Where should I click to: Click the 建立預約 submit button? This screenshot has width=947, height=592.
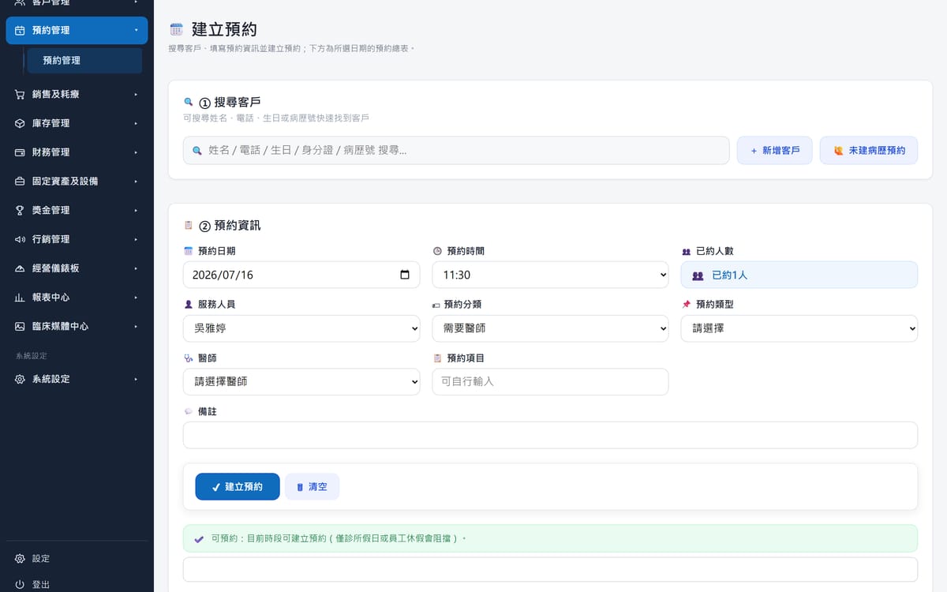(x=238, y=487)
